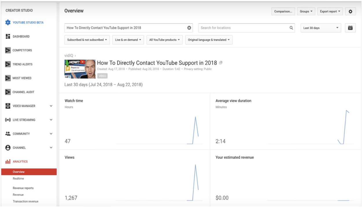362x207 pixels.
Task: Click the Video Manager icon
Action: click(x=8, y=106)
